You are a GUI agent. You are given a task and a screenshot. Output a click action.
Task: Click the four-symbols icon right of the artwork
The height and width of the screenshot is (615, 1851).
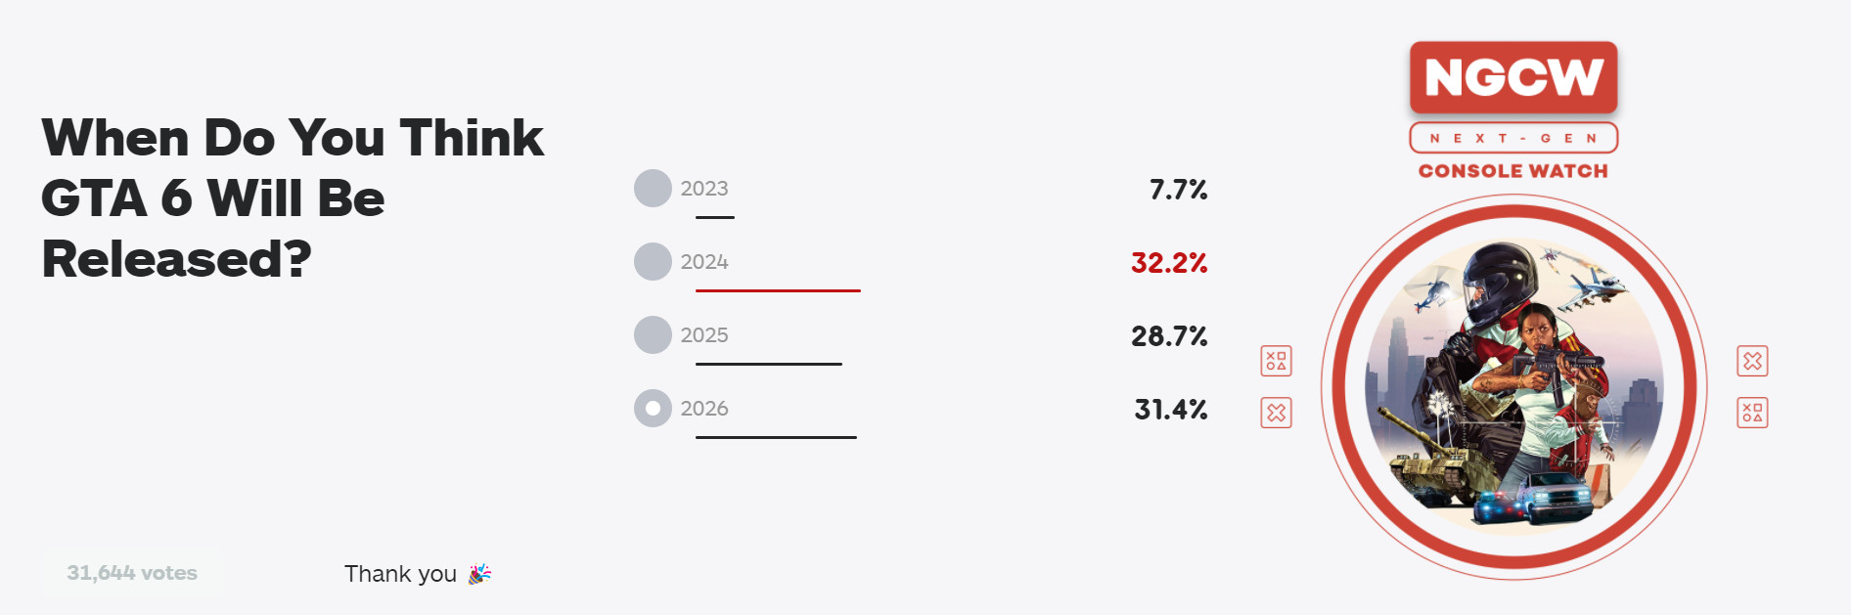click(x=1752, y=413)
